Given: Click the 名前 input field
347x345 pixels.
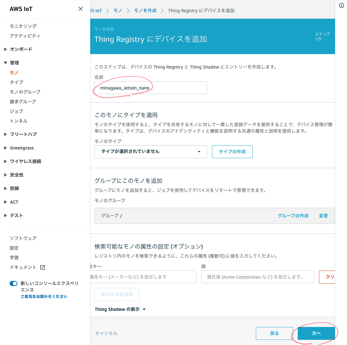Looking at the screenshot, I should point(151,88).
